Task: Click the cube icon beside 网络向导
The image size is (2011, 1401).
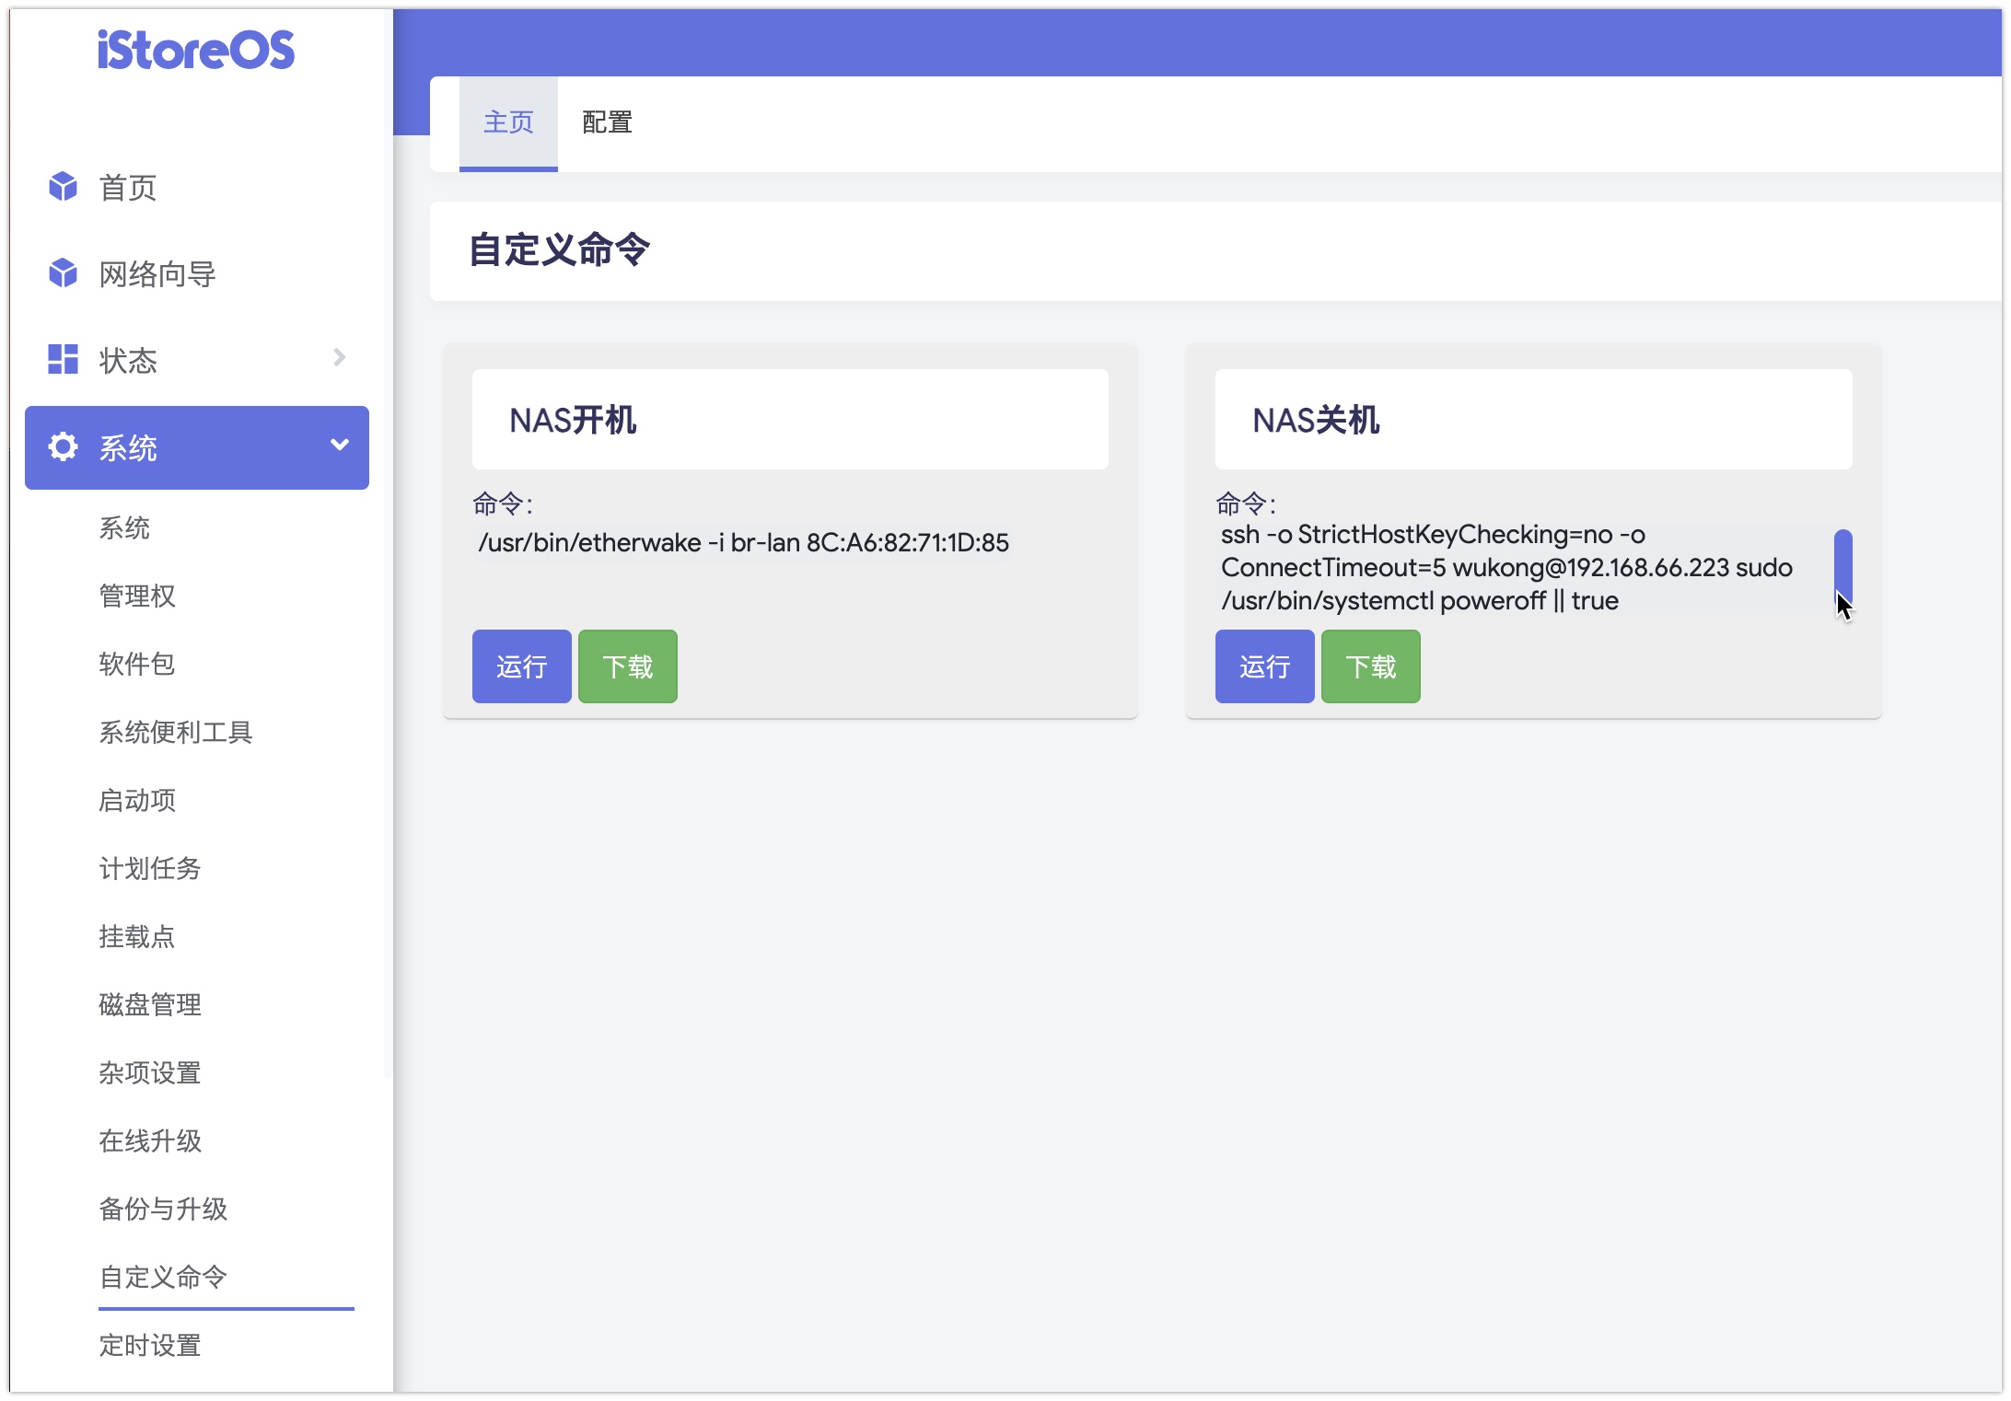Action: tap(63, 273)
